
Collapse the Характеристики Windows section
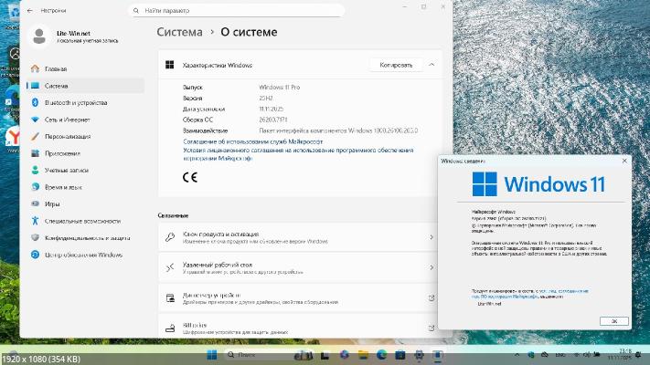coord(432,65)
